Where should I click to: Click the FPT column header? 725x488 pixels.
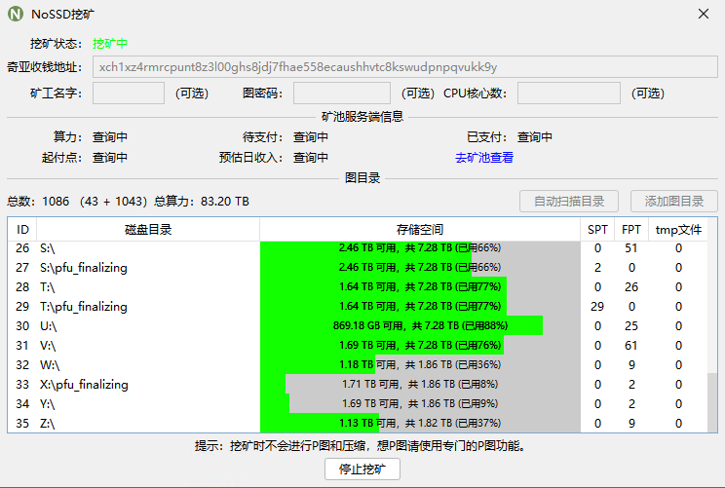coord(631,230)
